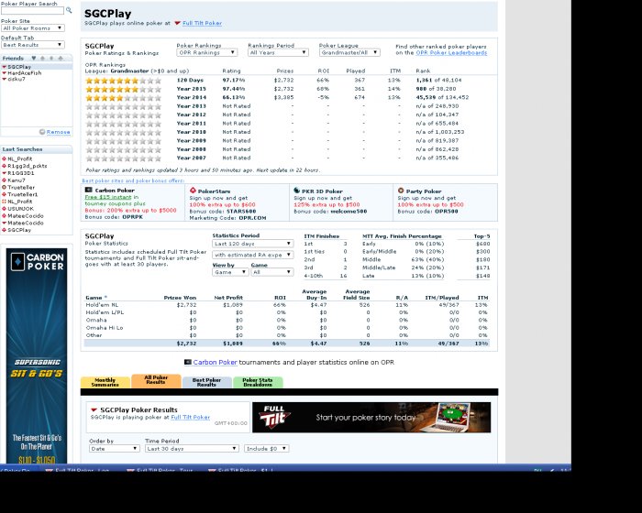Click the Full Tilt icon beside R1GG3D1

[x=4, y=173]
